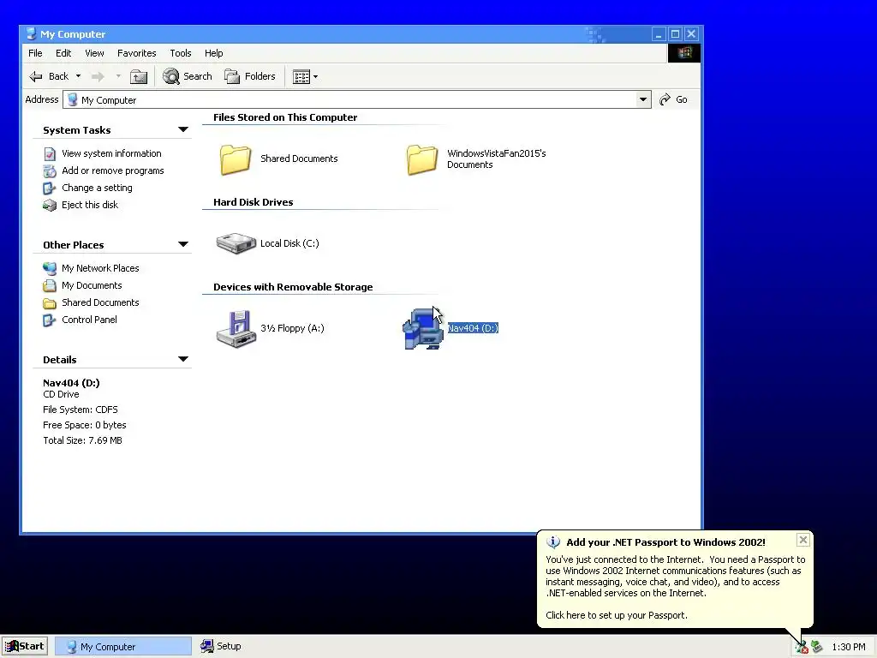Open the Start menu

[x=25, y=646]
